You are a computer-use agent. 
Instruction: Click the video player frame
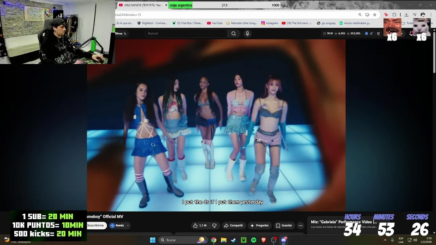click(x=216, y=125)
